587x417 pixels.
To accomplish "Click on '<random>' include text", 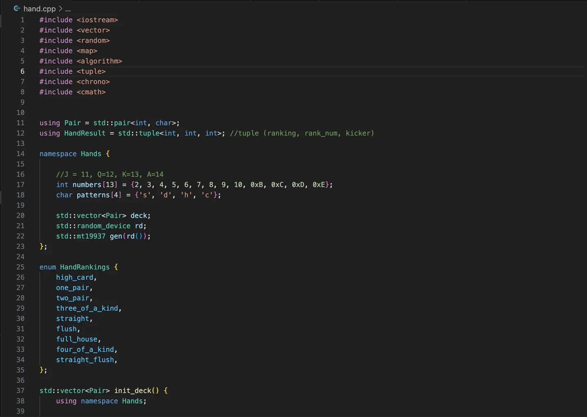I will tap(93, 40).
